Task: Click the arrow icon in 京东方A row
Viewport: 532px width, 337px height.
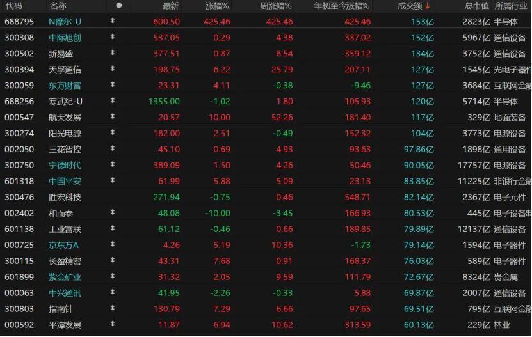Action: click(x=113, y=245)
